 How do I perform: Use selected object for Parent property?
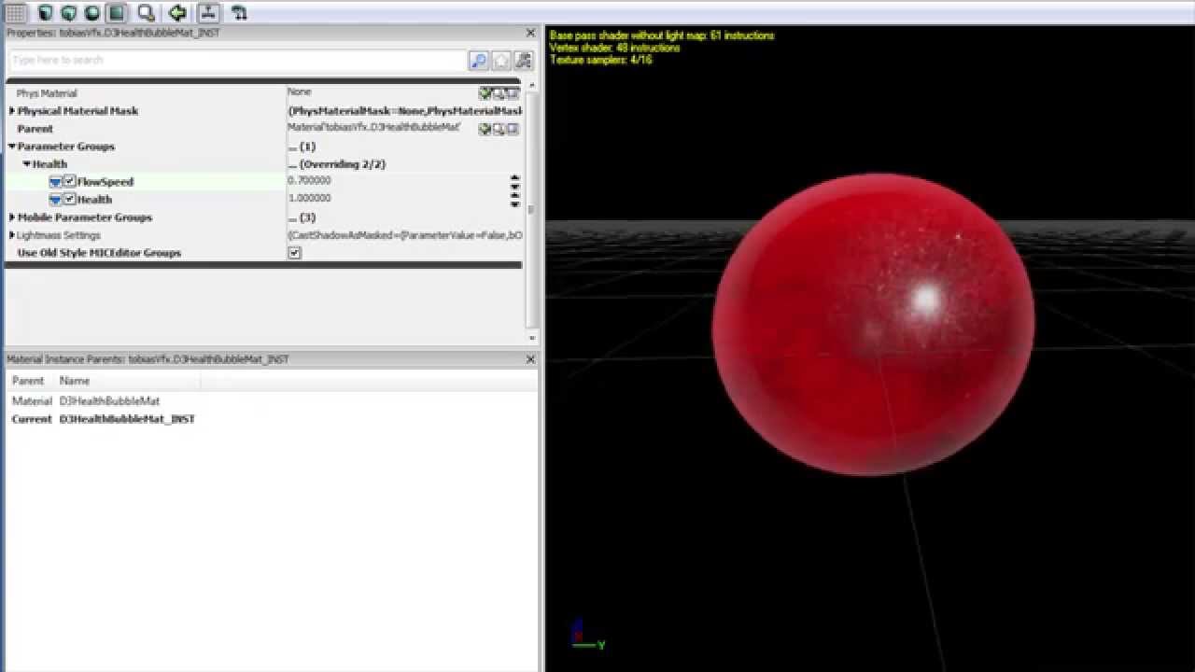tap(485, 129)
